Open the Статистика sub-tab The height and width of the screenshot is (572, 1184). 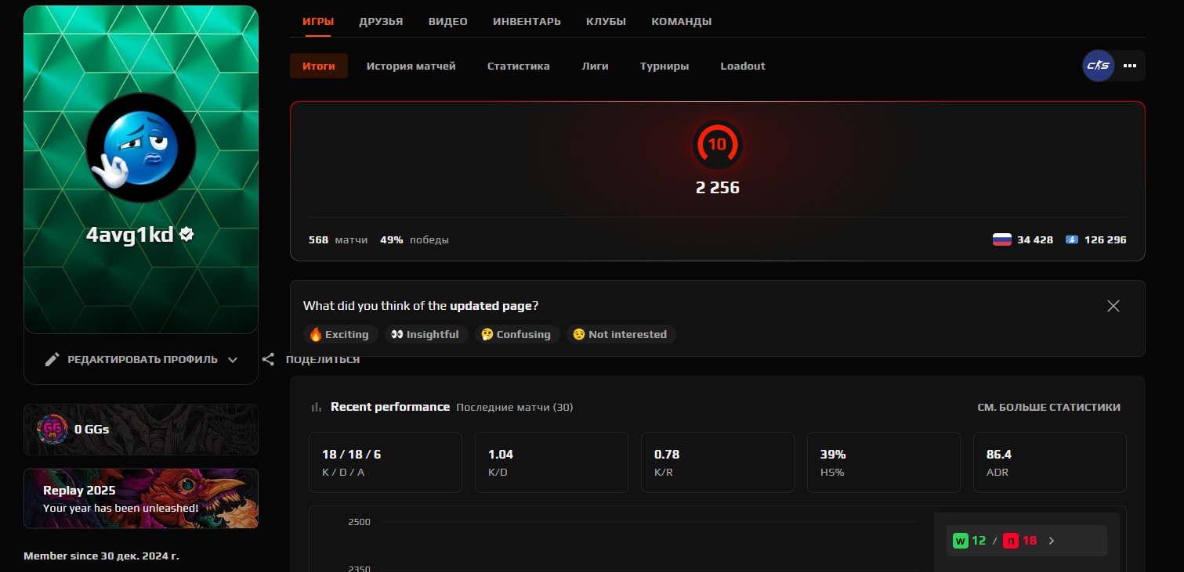[518, 67]
